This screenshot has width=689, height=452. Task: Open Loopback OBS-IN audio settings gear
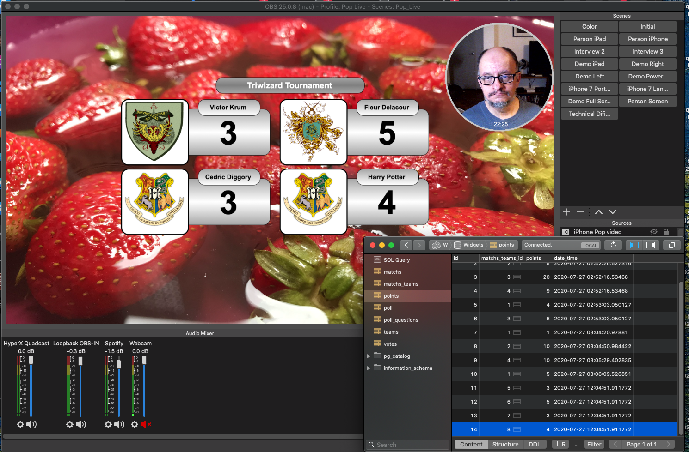(70, 424)
